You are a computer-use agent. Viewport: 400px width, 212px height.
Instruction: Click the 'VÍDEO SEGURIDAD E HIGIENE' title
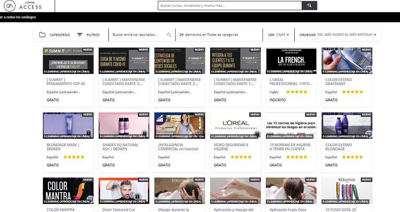pos(231,147)
